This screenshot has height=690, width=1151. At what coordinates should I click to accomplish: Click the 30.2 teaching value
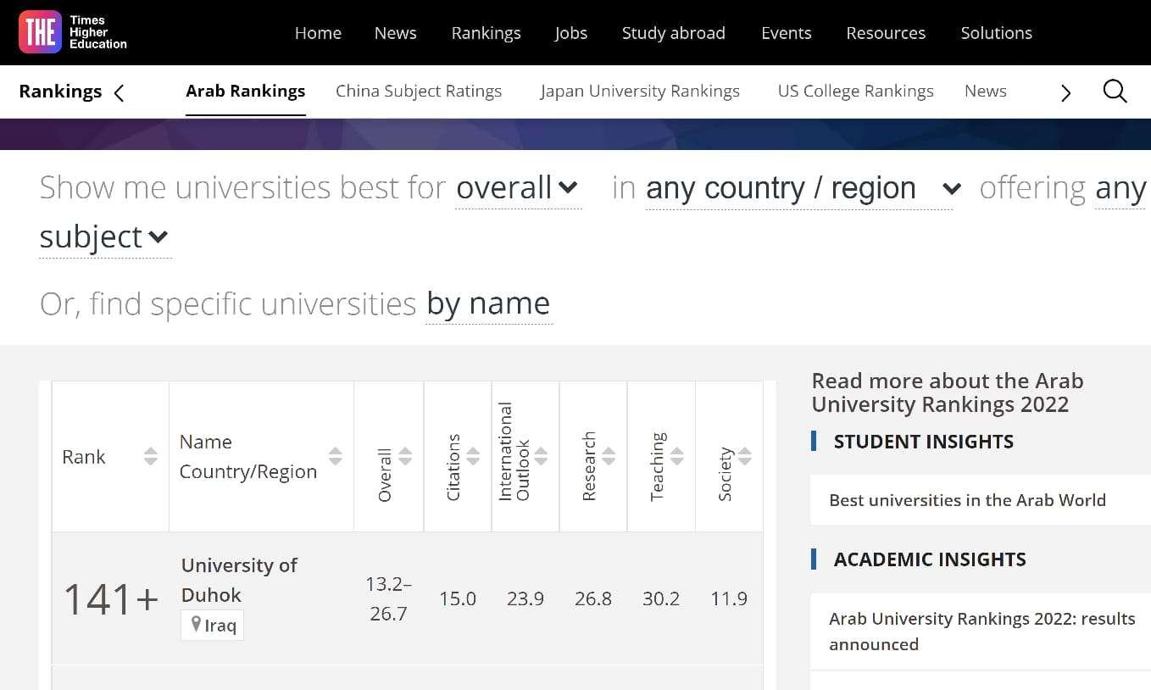(661, 599)
